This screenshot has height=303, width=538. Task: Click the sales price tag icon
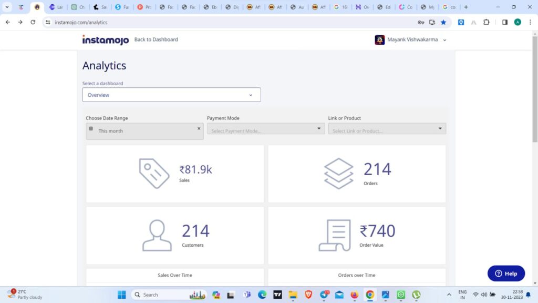tap(154, 173)
